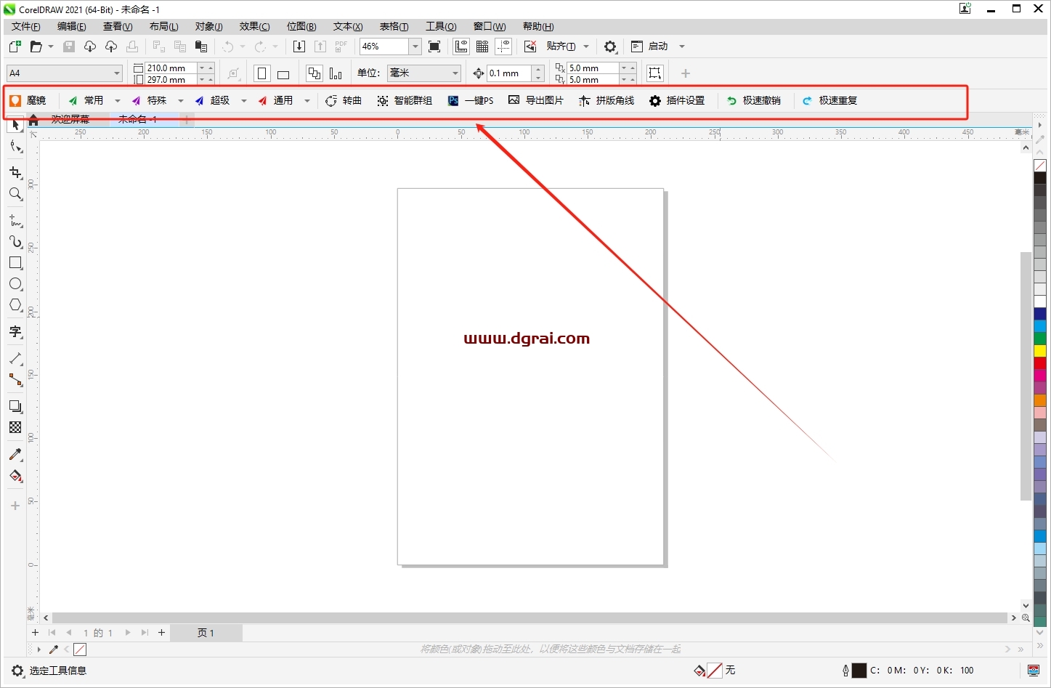Viewport: 1051px width, 688px height.
Task: Pick the Crop tool
Action: tap(15, 173)
